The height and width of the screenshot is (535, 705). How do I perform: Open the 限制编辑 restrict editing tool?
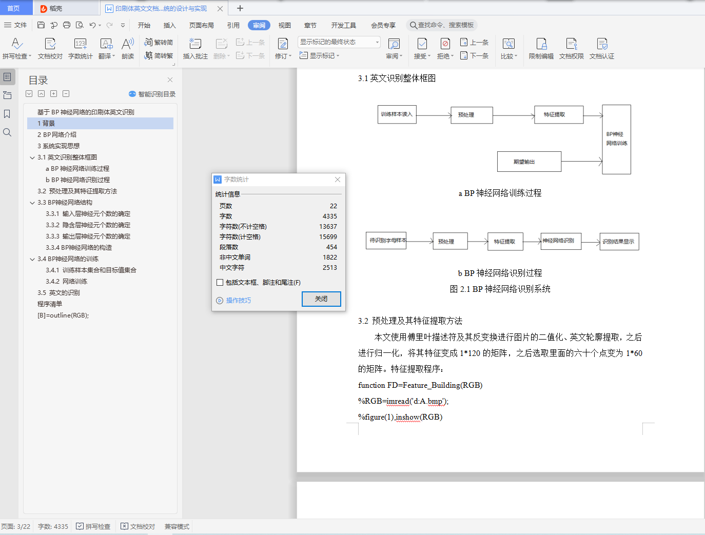tap(541, 49)
